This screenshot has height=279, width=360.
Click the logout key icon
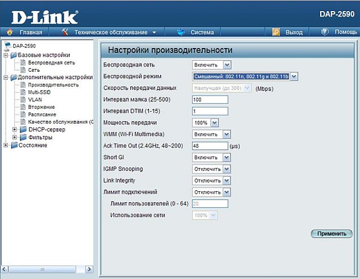coord(276,32)
